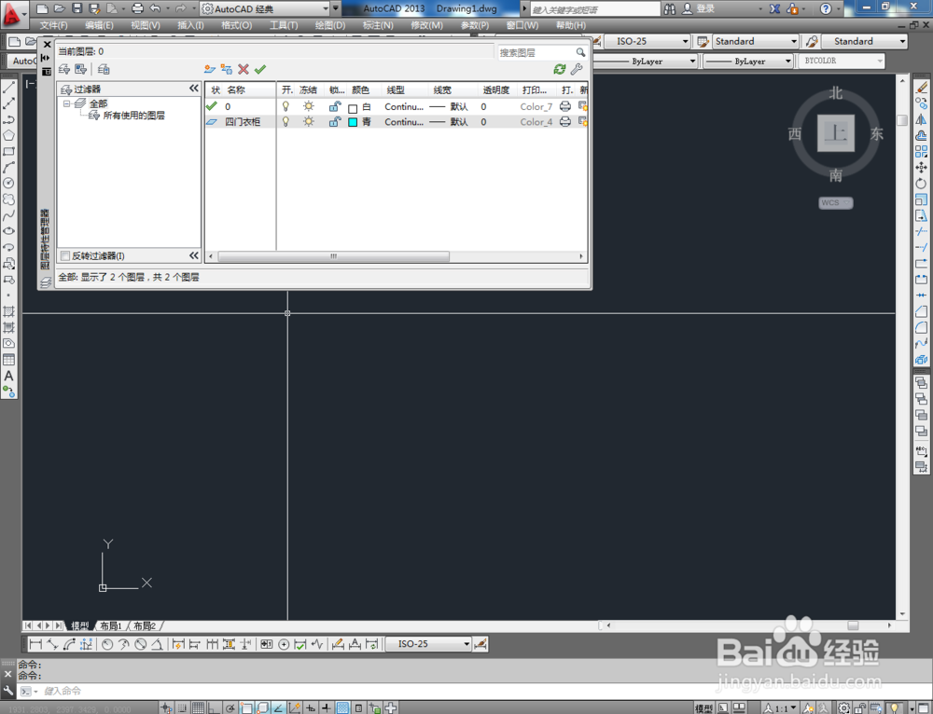Open layer manager settings wrench
Viewport: 933px width, 714px height.
pyautogui.click(x=576, y=70)
